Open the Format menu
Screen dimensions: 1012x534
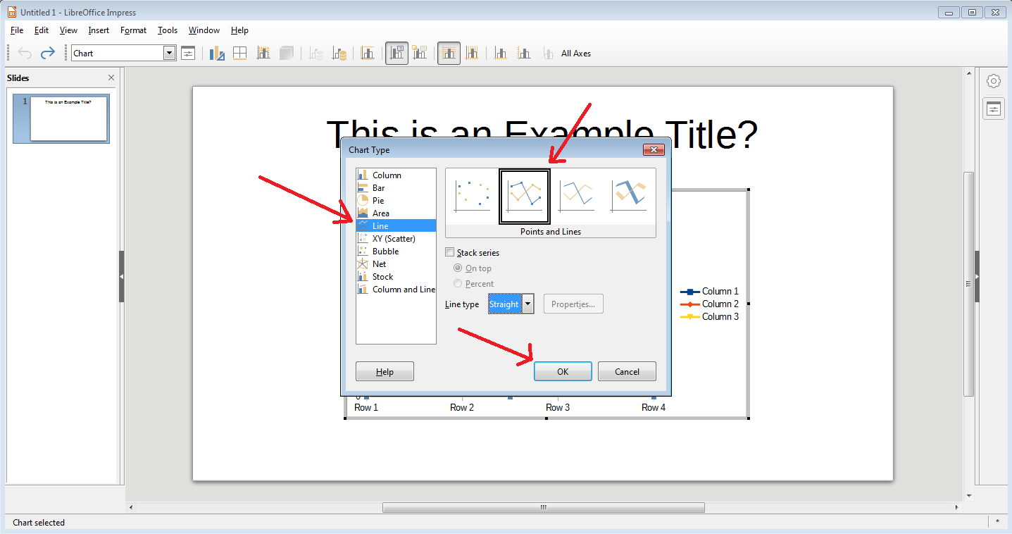pyautogui.click(x=133, y=30)
